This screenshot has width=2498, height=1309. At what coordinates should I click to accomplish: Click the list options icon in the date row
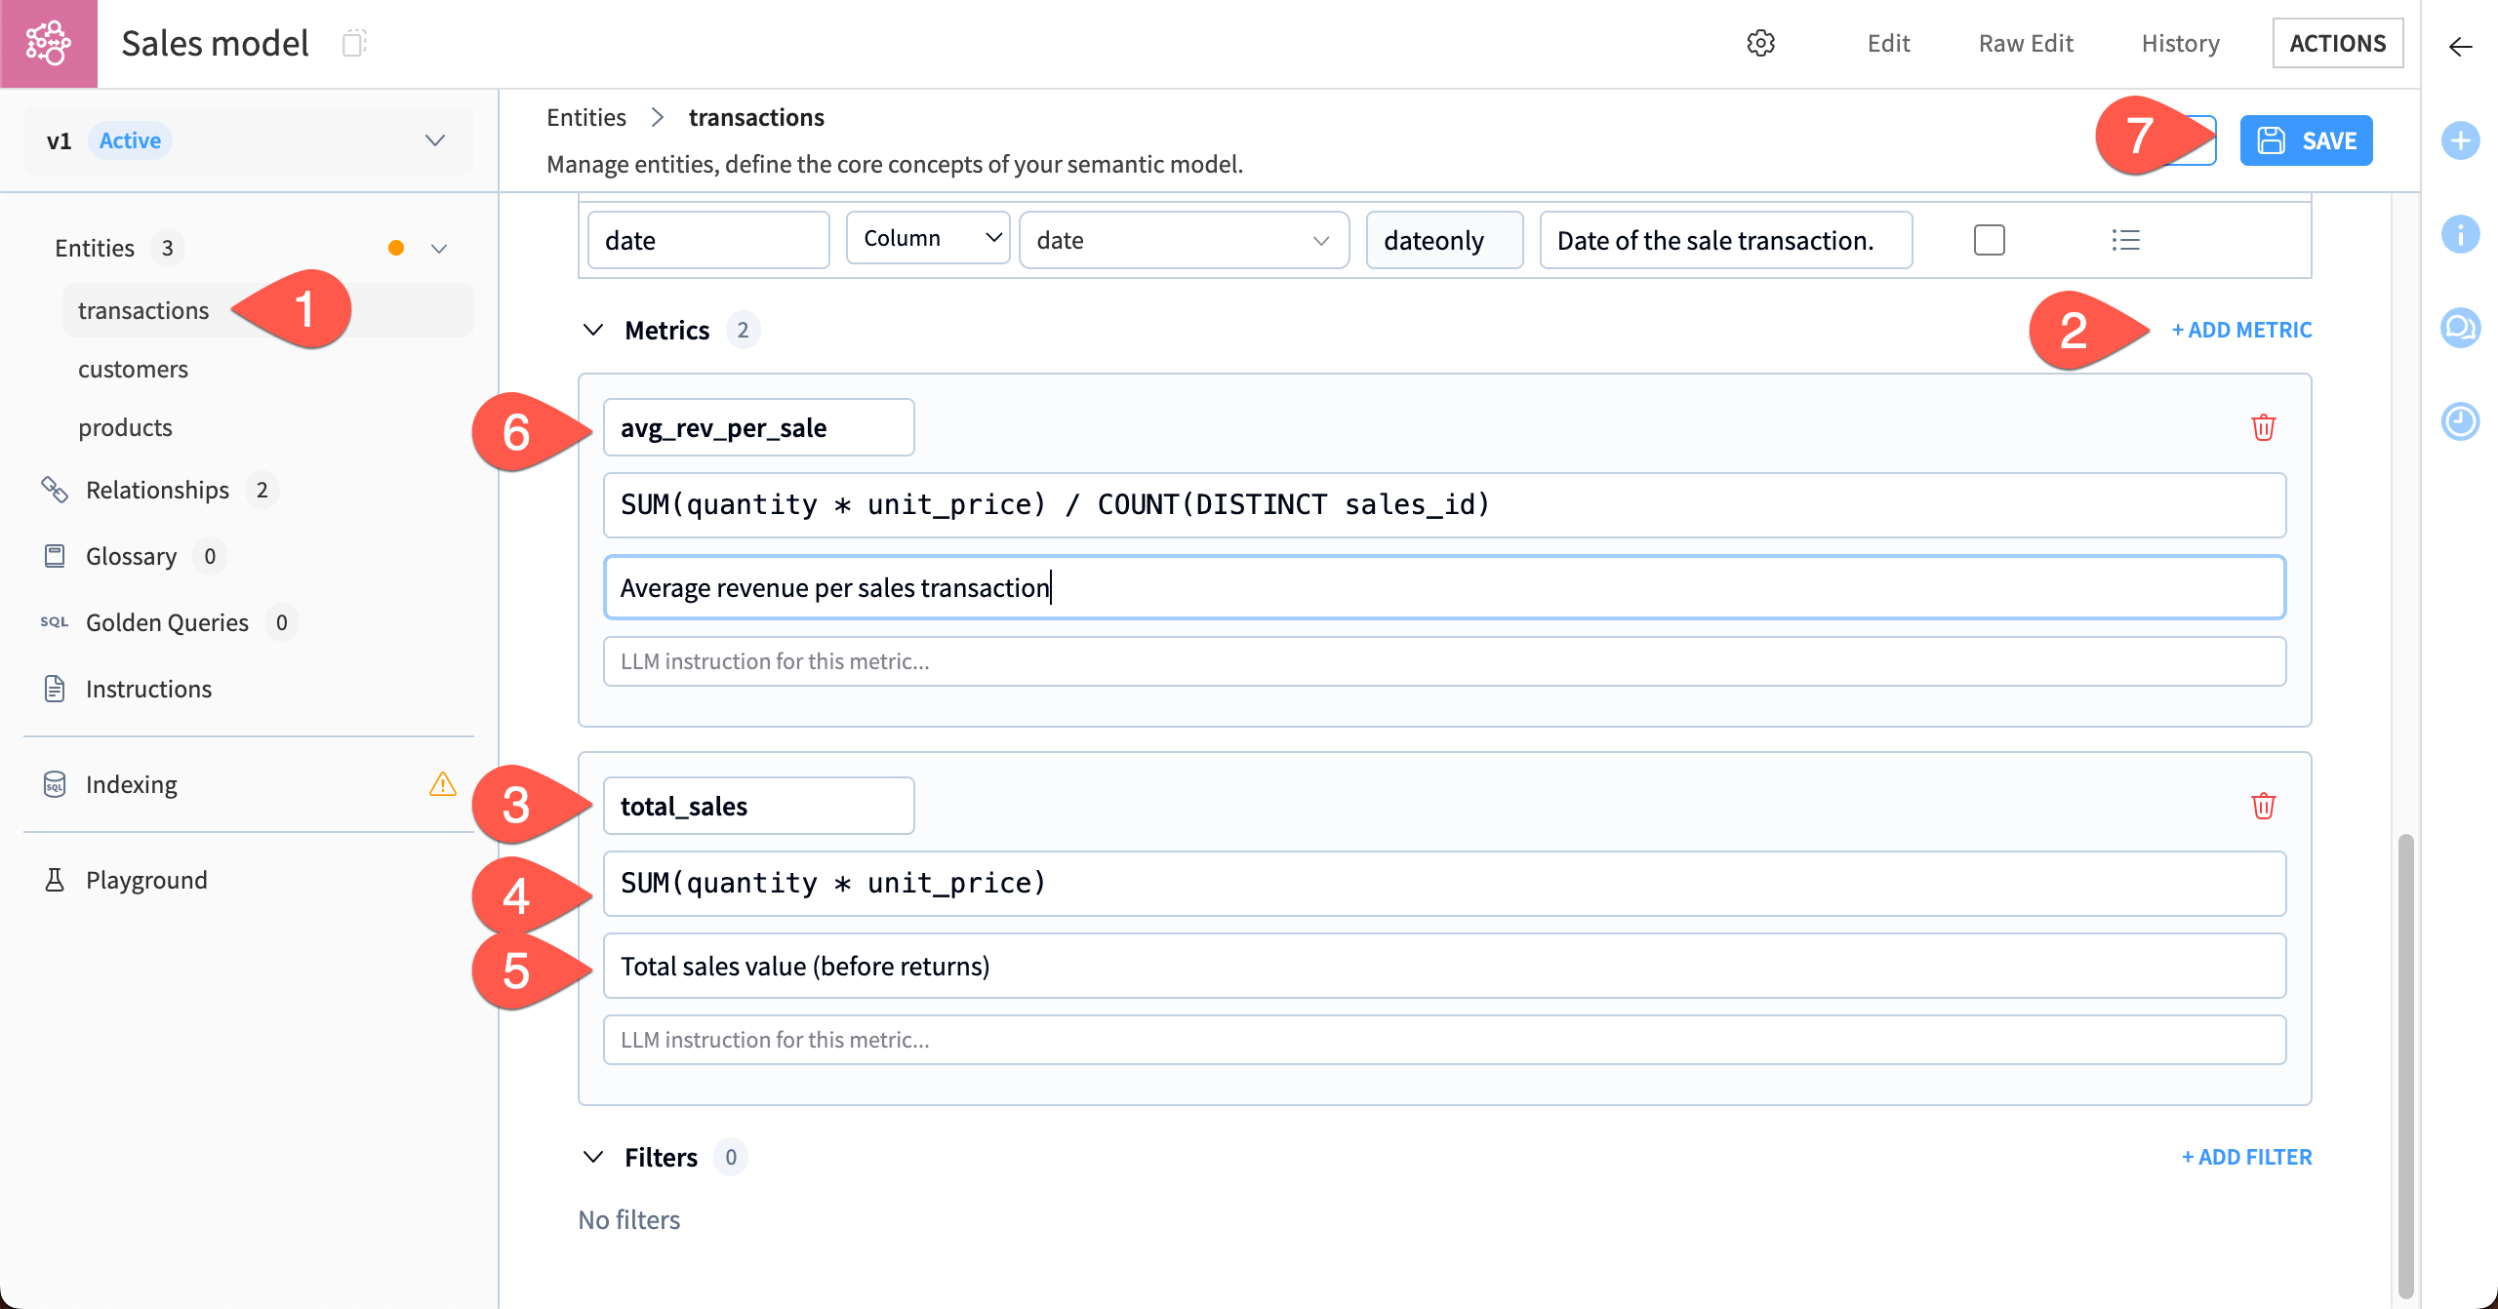(2126, 239)
